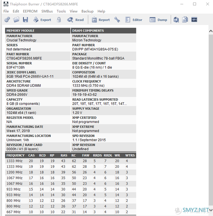The image size is (213, 216).
Task: Save dump with floppy disk icon
Action: click(25, 20)
